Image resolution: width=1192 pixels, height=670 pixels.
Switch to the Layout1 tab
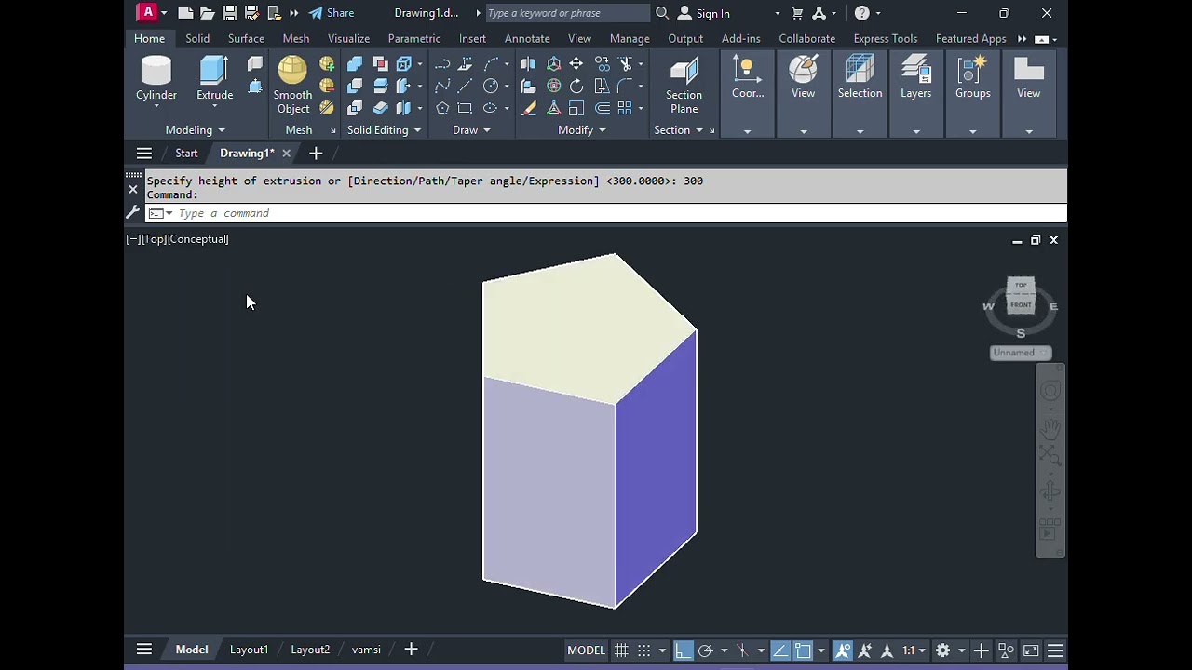click(249, 650)
